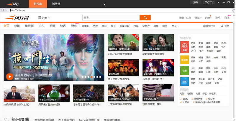Click 不信你一首没听过！ caption
This screenshot has width=236, height=121.
[x=153, y=79]
